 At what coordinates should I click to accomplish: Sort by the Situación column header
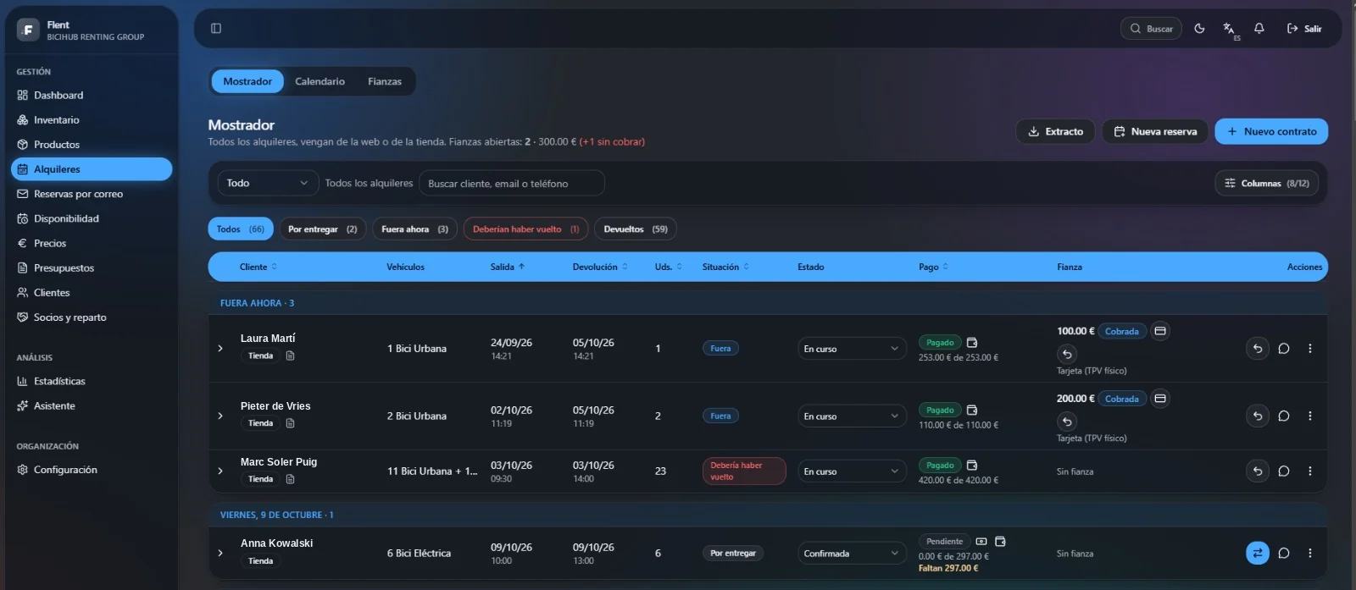[725, 267]
